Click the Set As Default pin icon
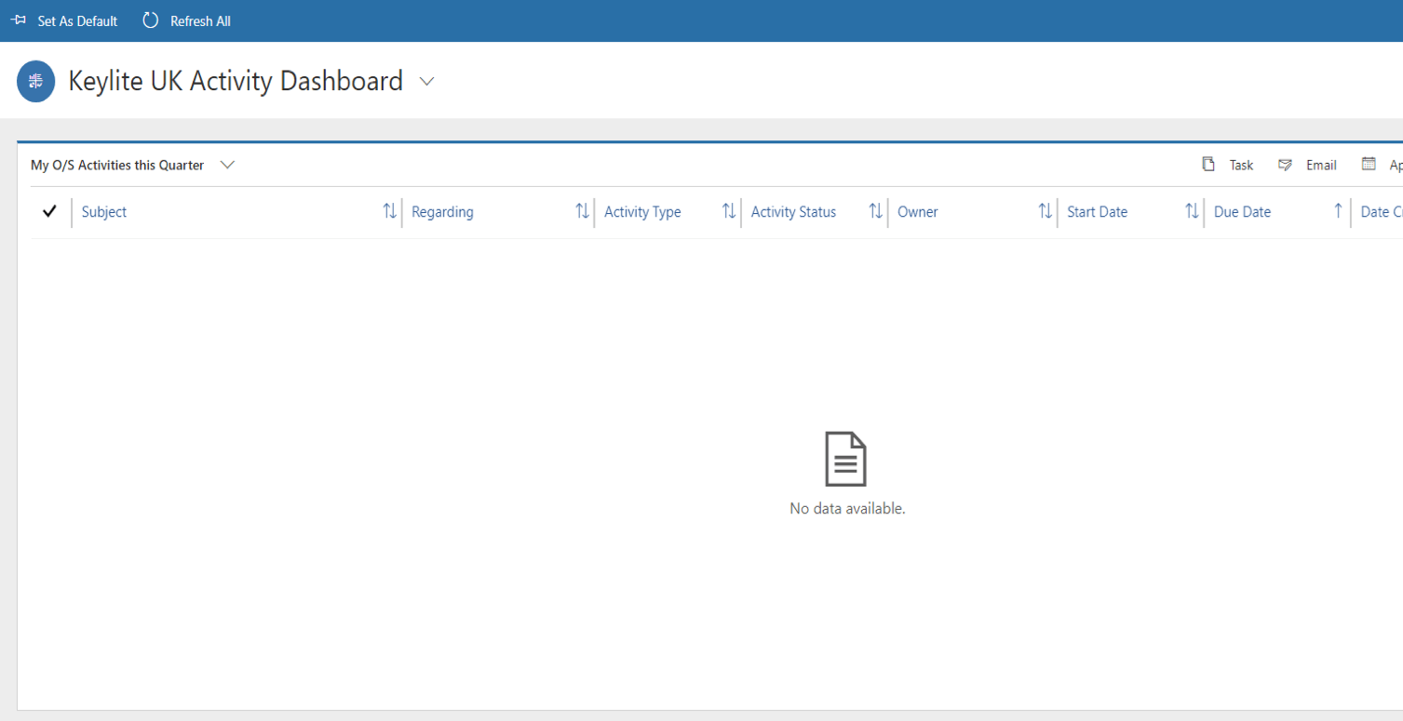This screenshot has height=721, width=1403. (18, 20)
